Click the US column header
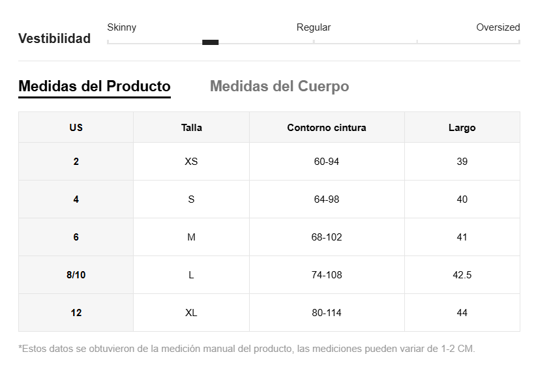The height and width of the screenshot is (365, 536). click(x=76, y=128)
